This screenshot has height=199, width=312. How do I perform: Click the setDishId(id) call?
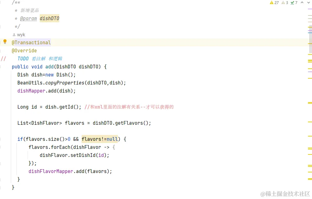(89, 155)
